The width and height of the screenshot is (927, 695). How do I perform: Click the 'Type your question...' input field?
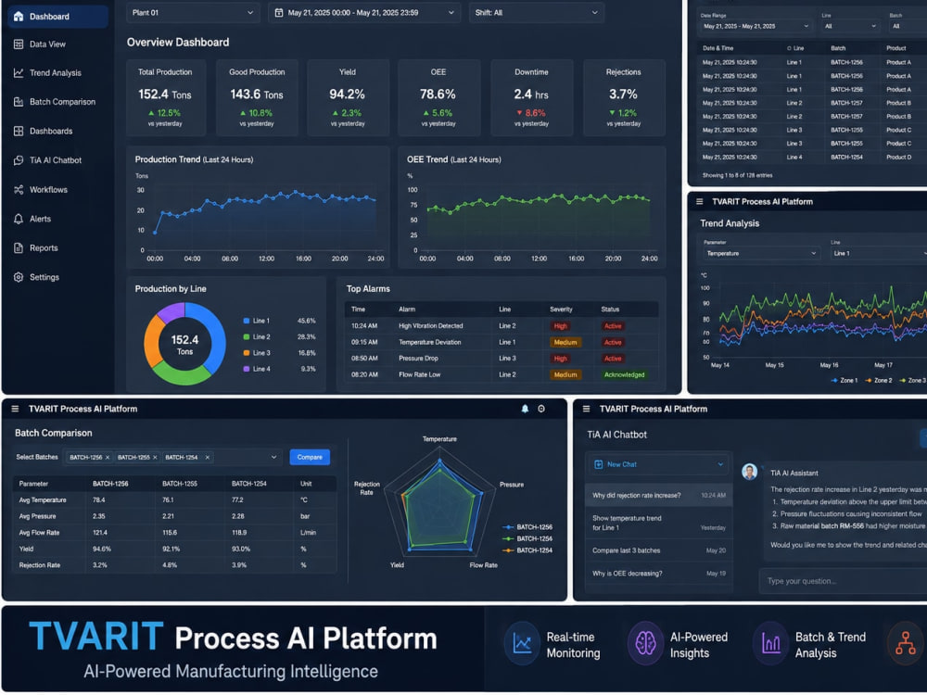click(x=843, y=582)
